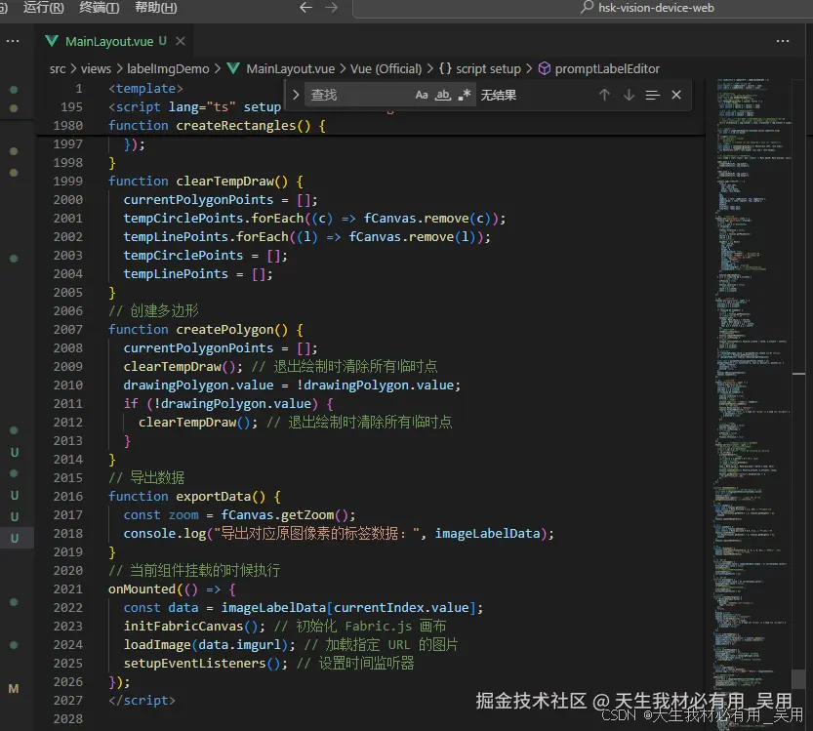
Task: Go to next match arrow
Action: (x=629, y=95)
